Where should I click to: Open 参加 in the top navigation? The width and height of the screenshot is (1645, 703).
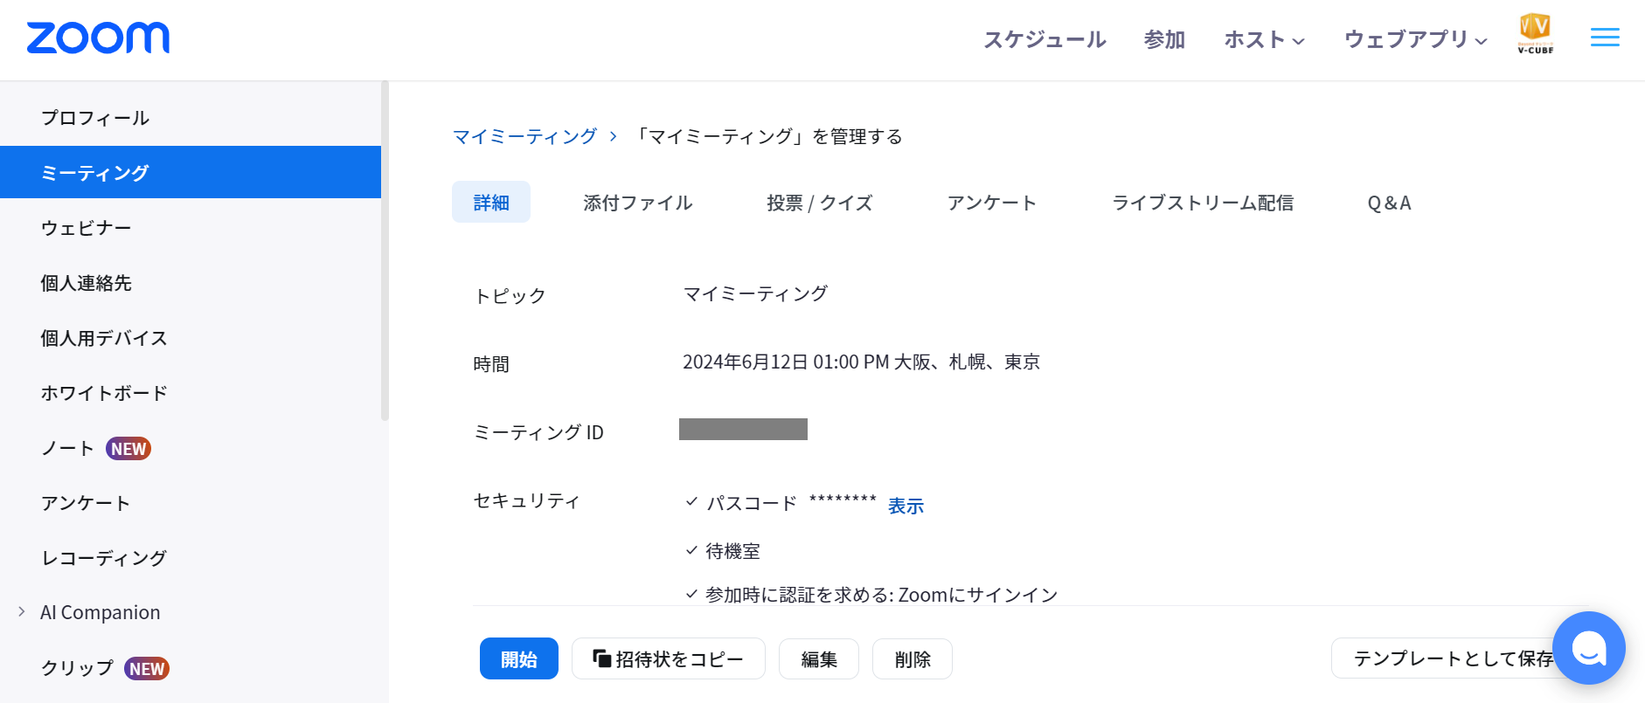pos(1164,39)
